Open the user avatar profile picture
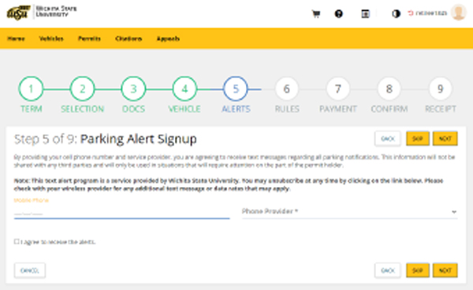Viewport: 473px width, 290px height. point(459,13)
